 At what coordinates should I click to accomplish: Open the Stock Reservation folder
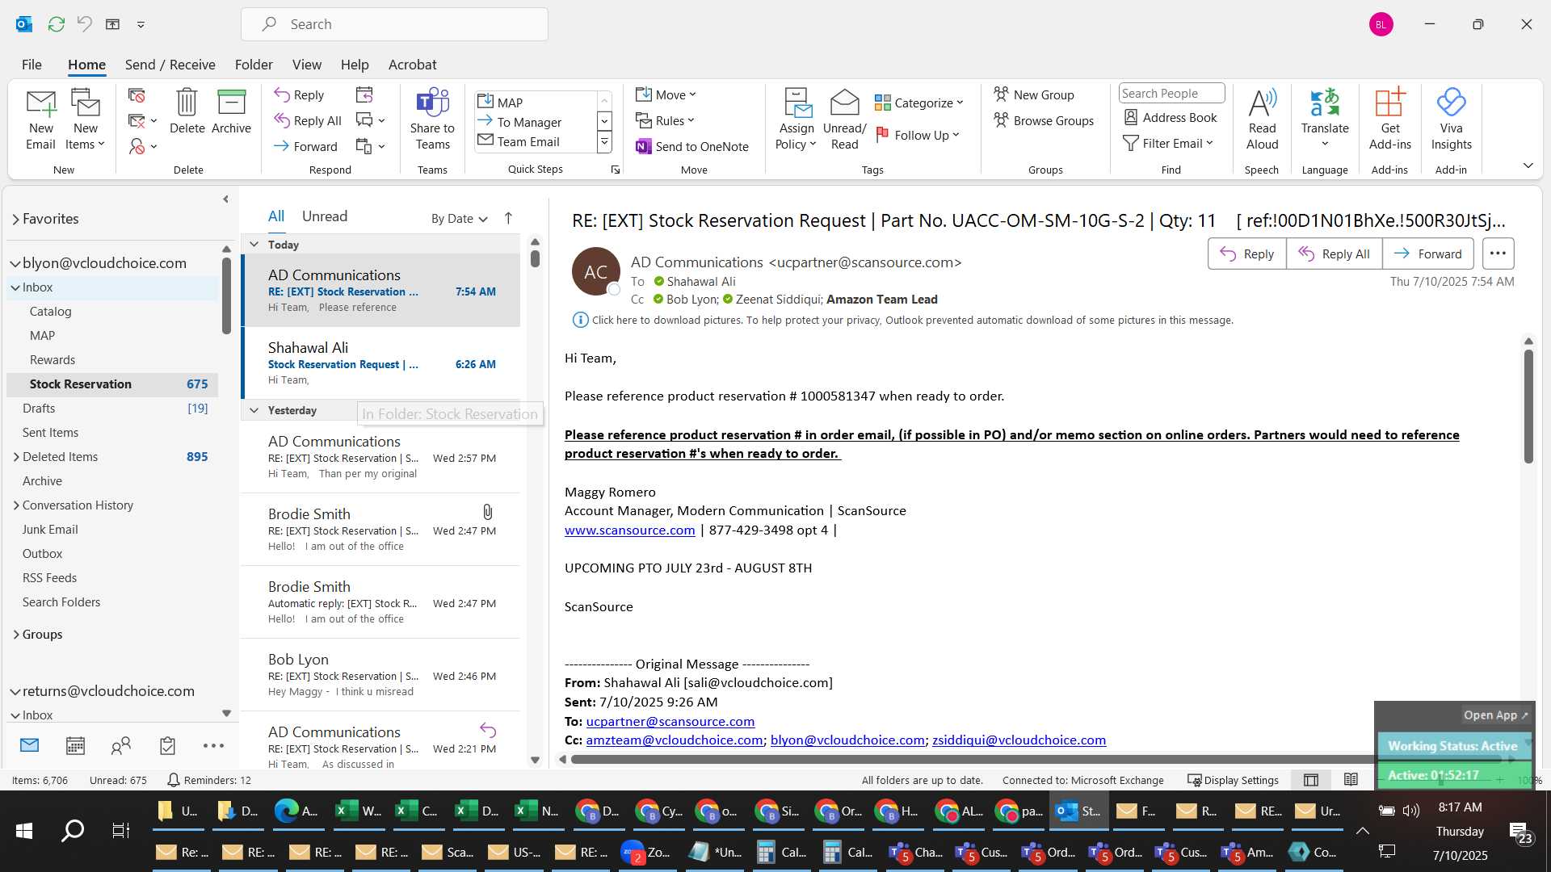[x=113, y=384]
